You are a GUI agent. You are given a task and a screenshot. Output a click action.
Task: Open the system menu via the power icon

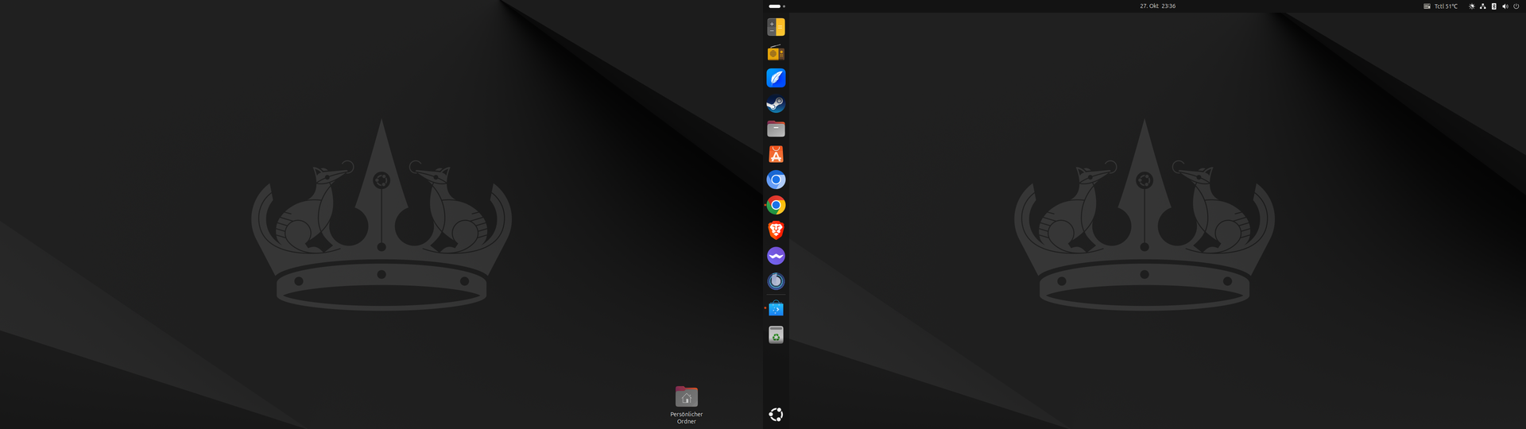(x=1516, y=6)
